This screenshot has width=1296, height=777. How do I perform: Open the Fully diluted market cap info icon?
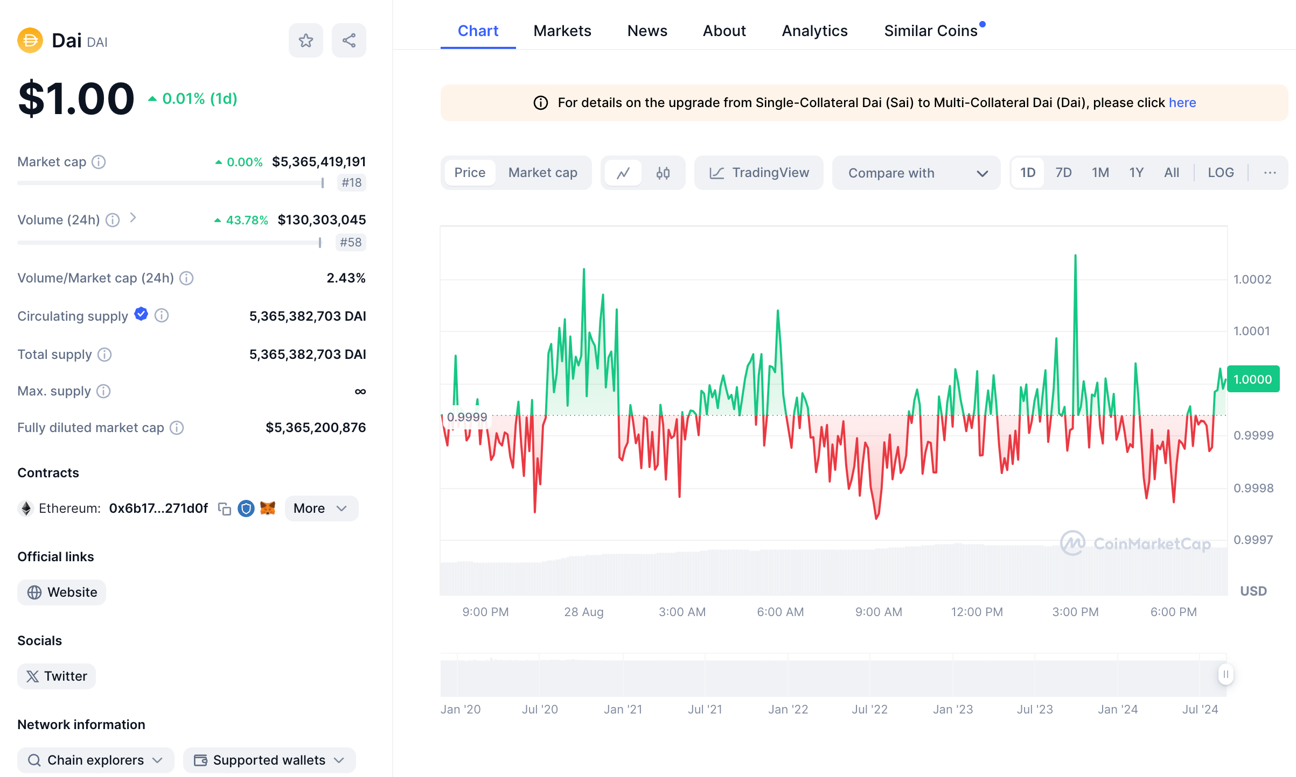coord(177,428)
